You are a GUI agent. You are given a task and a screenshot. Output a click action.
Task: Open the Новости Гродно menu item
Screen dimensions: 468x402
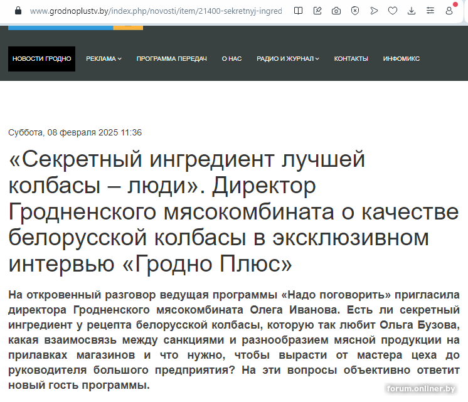tap(42, 59)
